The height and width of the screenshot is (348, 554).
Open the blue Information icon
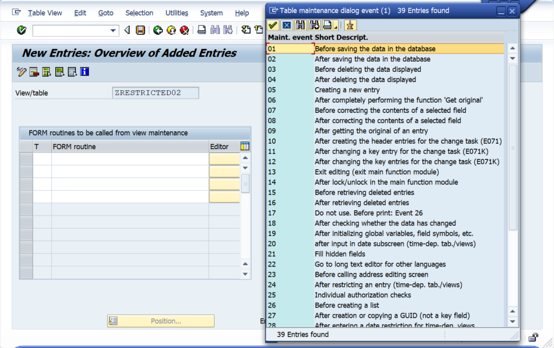point(84,71)
